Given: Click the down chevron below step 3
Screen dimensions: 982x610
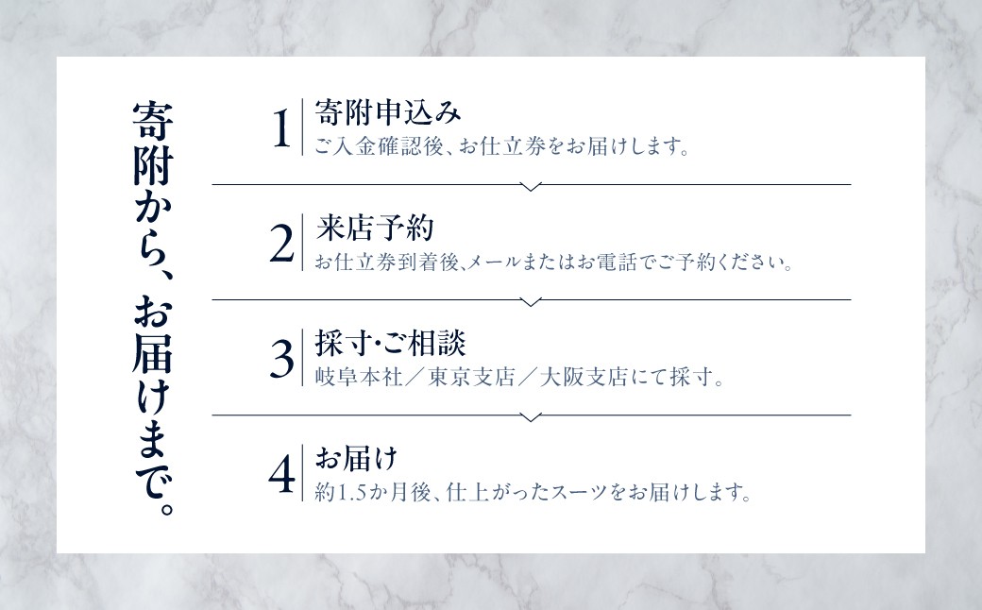Looking at the screenshot, I should click(x=531, y=416).
